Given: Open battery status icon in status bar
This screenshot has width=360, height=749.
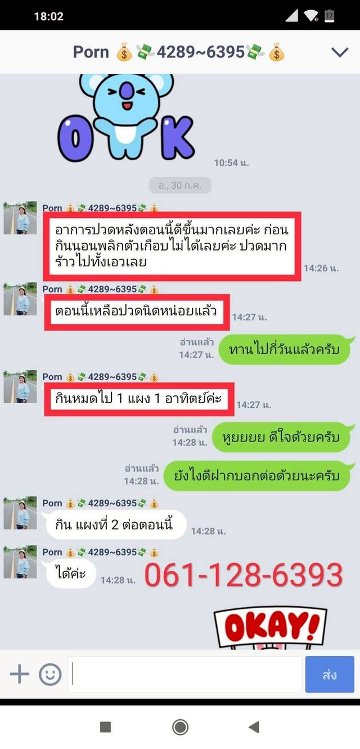Looking at the screenshot, I should tap(330, 16).
